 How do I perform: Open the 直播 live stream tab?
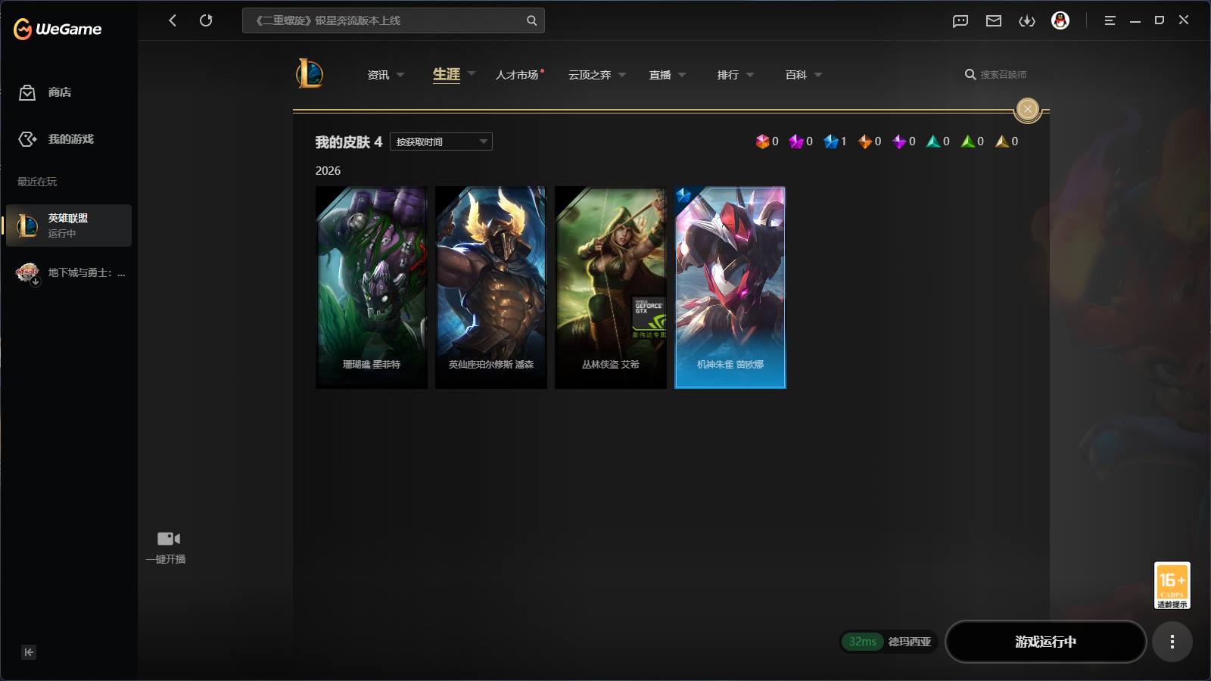point(660,75)
